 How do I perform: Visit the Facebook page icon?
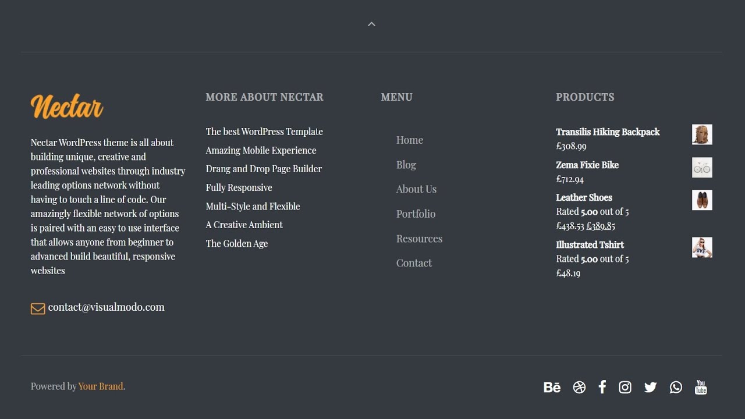click(602, 387)
